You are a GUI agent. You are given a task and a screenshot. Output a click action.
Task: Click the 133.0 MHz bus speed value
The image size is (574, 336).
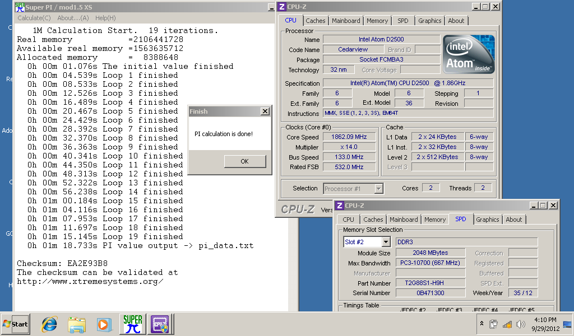coord(349,157)
